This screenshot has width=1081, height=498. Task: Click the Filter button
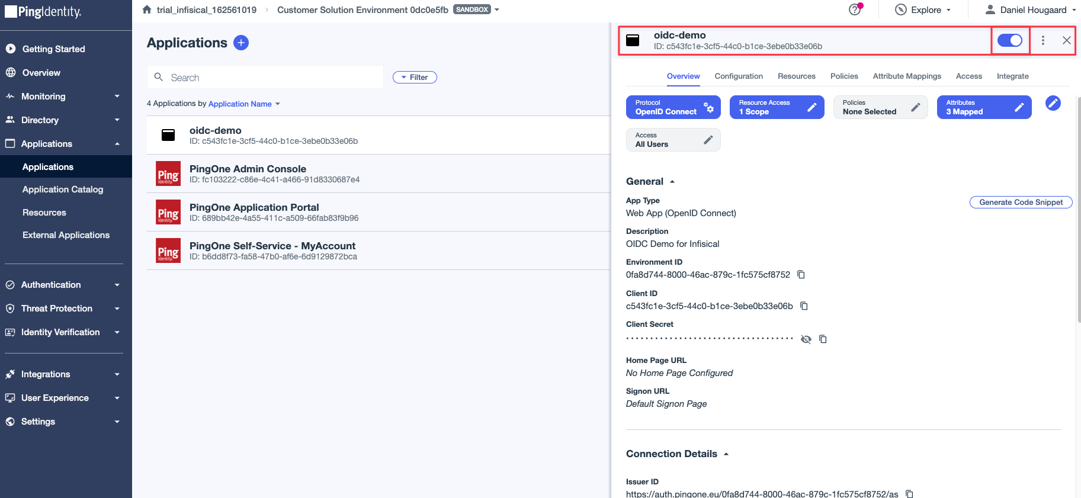415,77
